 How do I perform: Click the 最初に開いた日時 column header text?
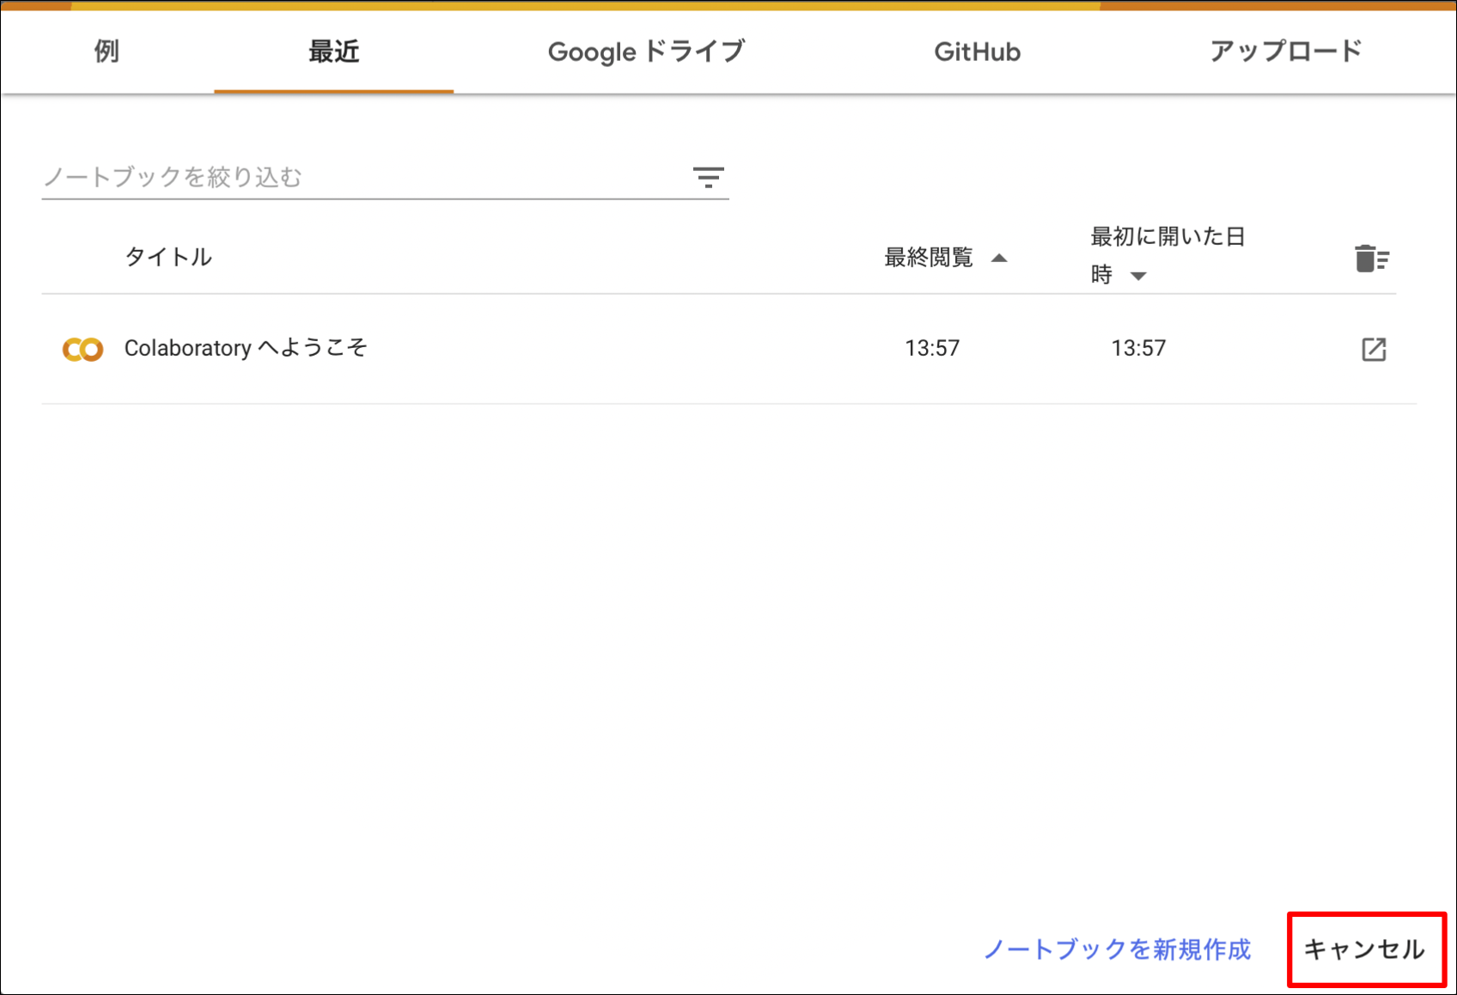(x=1167, y=255)
